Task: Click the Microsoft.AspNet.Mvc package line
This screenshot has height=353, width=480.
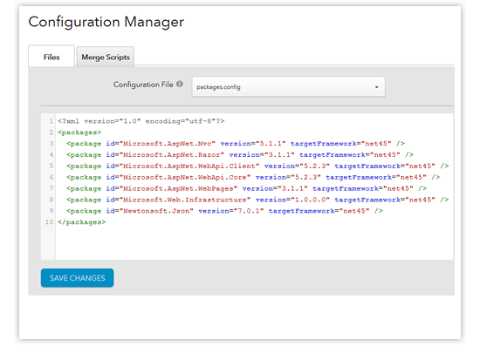Action: pos(236,143)
